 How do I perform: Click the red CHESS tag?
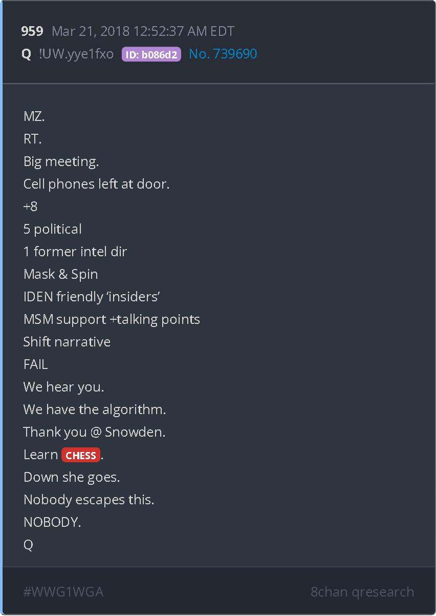[81, 455]
